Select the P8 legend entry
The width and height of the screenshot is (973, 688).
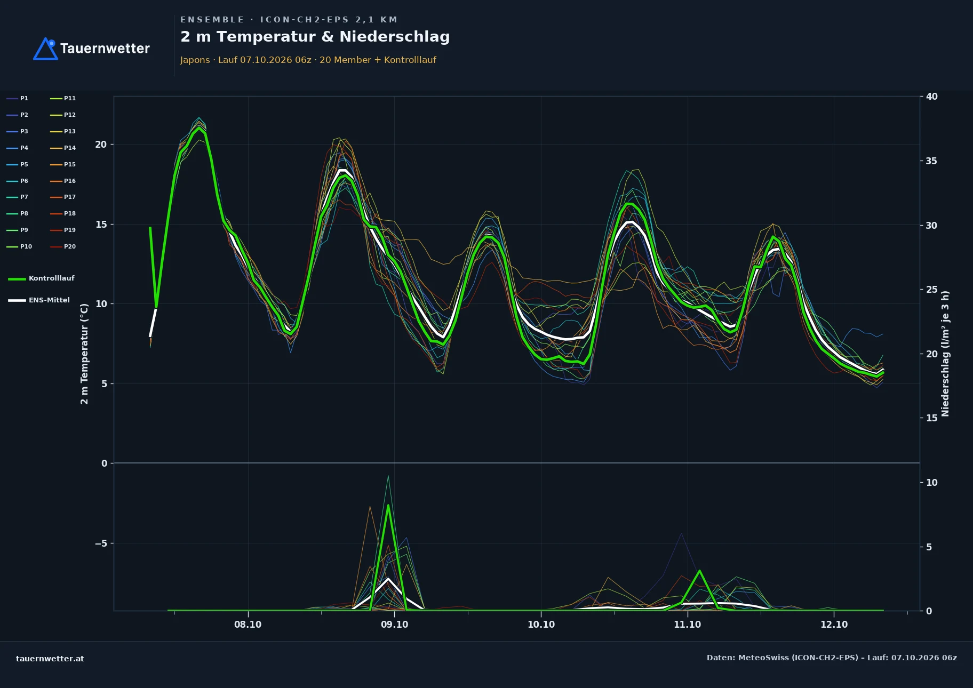18,214
